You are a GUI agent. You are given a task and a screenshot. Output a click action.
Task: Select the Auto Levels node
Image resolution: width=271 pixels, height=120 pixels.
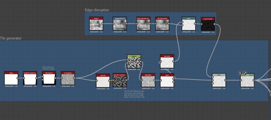167,61
